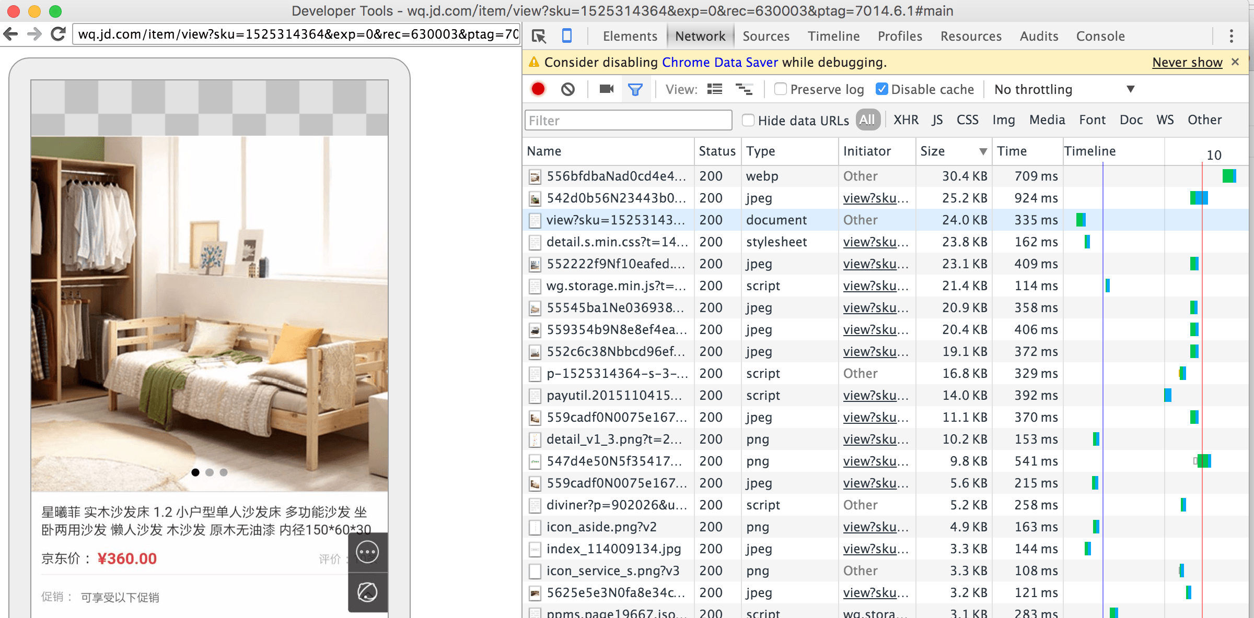Open initiator link for 542d0b56N23443b0 row

click(x=876, y=199)
